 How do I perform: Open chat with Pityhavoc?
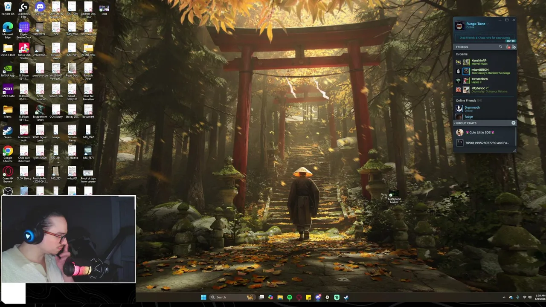(485, 90)
